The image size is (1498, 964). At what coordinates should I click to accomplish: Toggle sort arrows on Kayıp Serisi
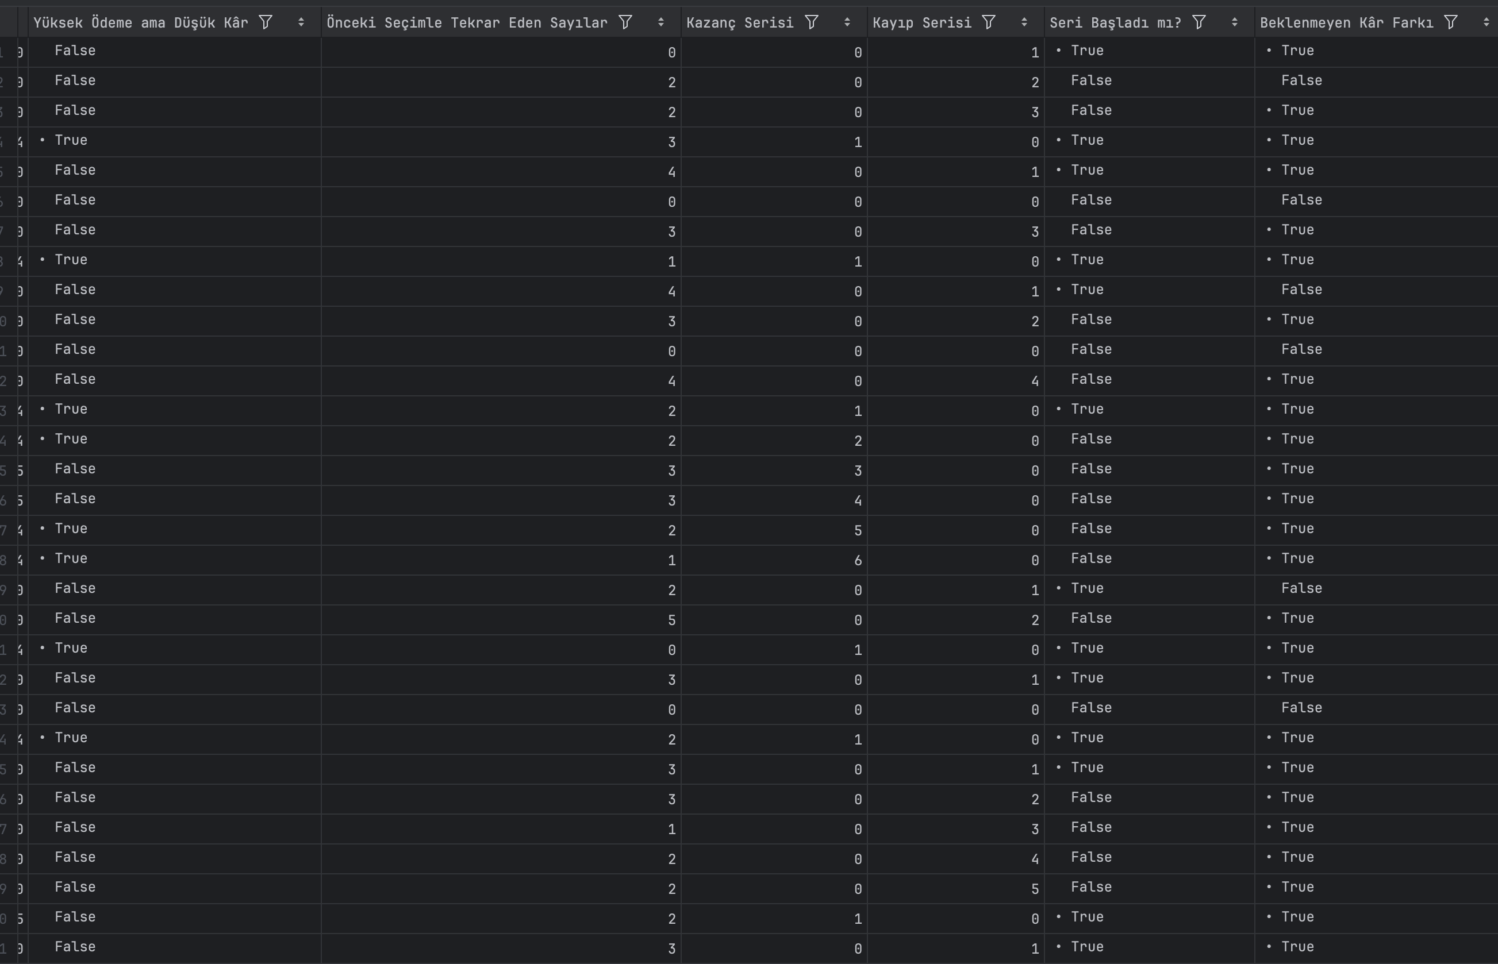coord(1024,22)
